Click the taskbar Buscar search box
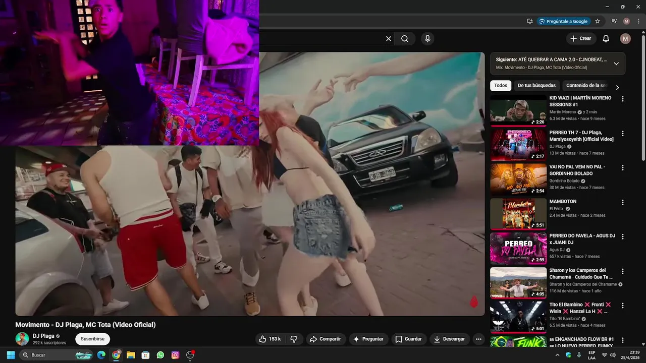The image size is (646, 363). click(57, 355)
